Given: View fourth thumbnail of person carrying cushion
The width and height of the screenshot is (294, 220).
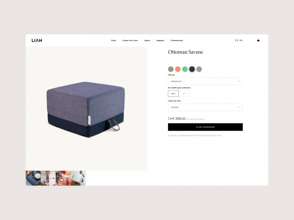Looking at the screenshot, I should coord(78,178).
